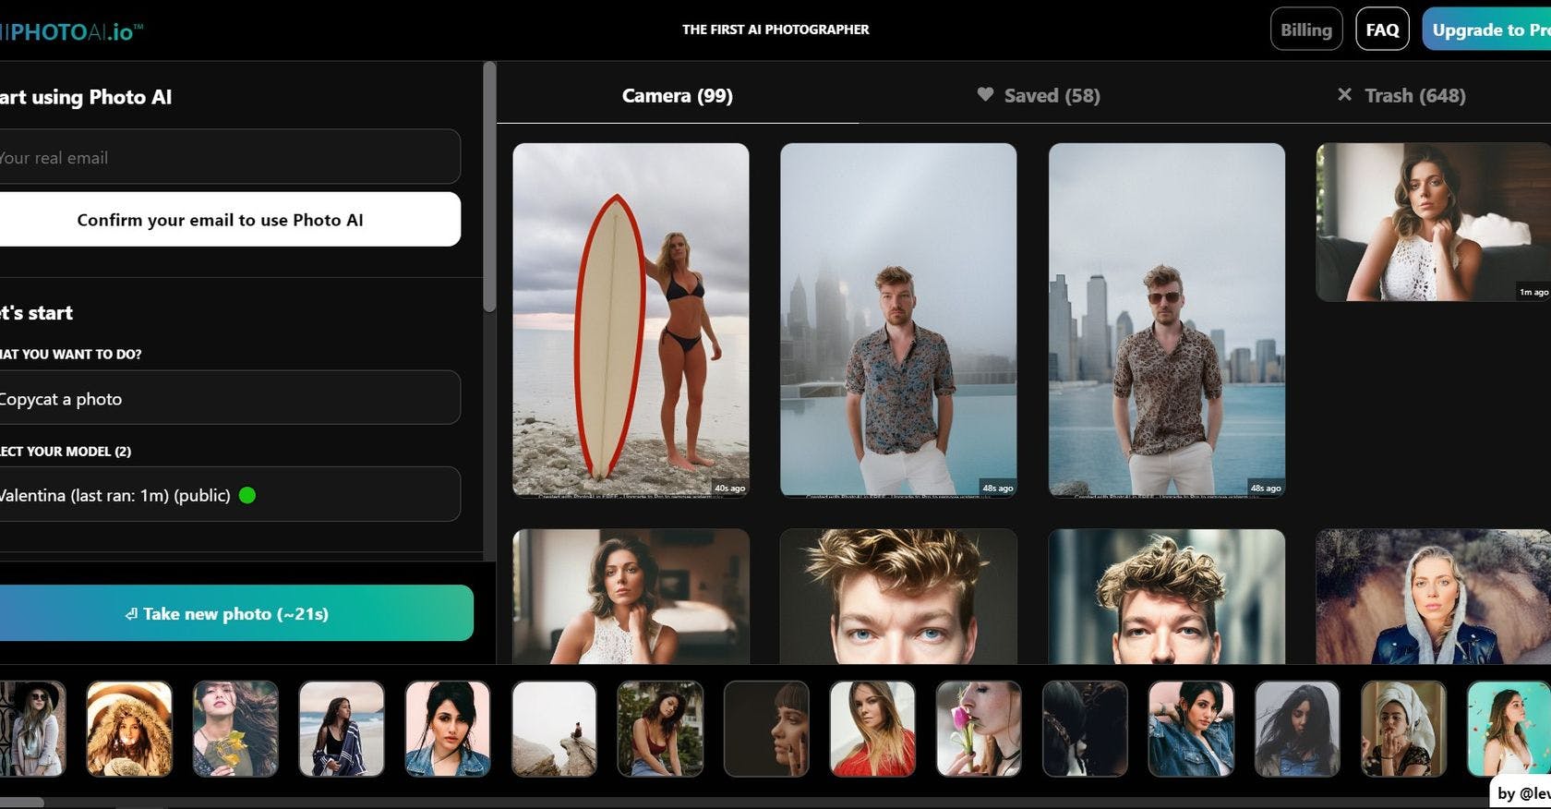1551x809 pixels.
Task: Expand the Valentina model selector
Action: (x=226, y=494)
